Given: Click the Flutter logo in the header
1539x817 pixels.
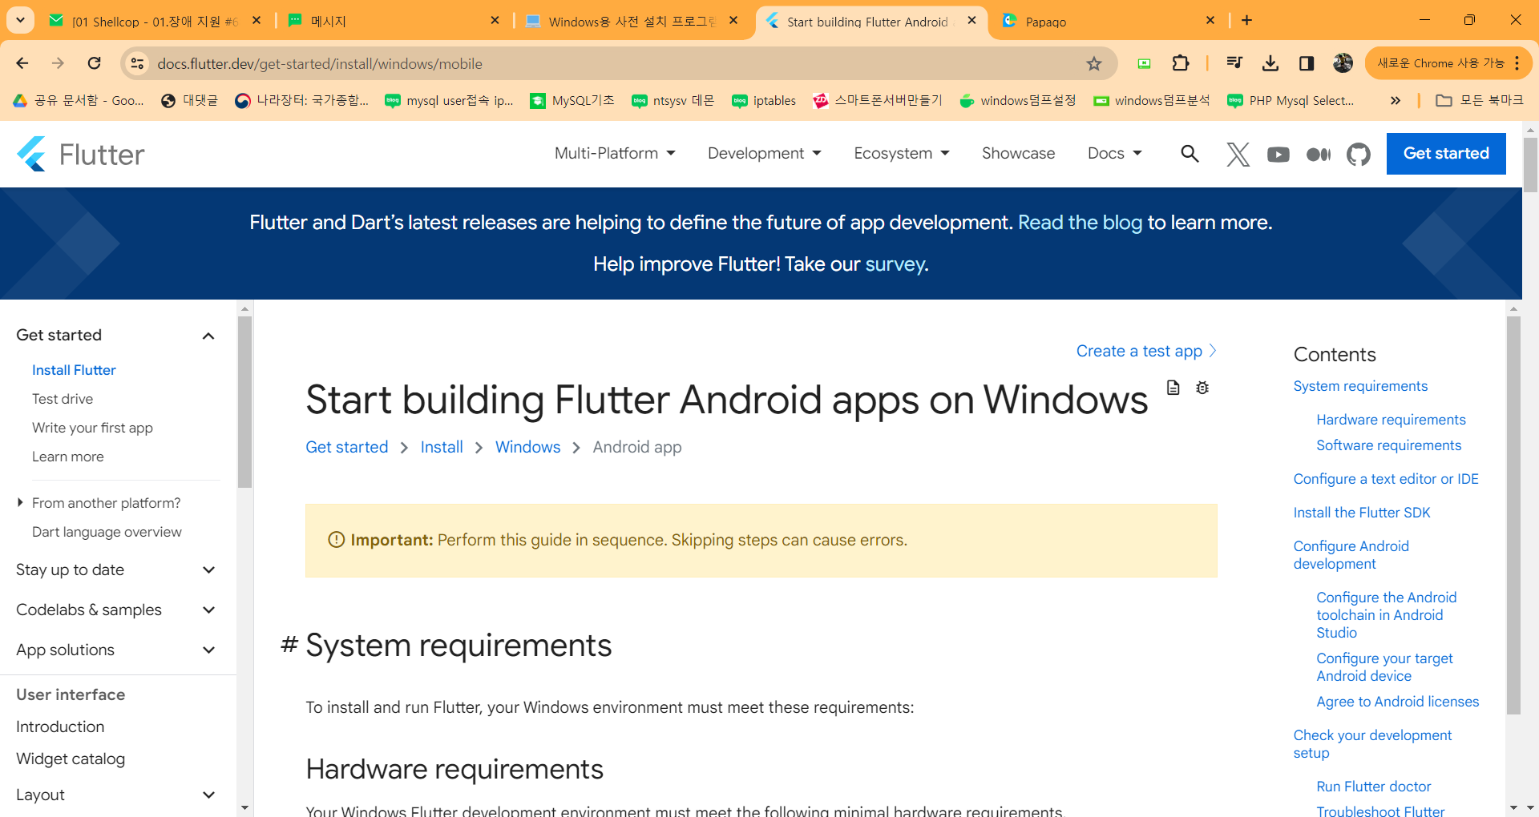Looking at the screenshot, I should pyautogui.click(x=81, y=154).
